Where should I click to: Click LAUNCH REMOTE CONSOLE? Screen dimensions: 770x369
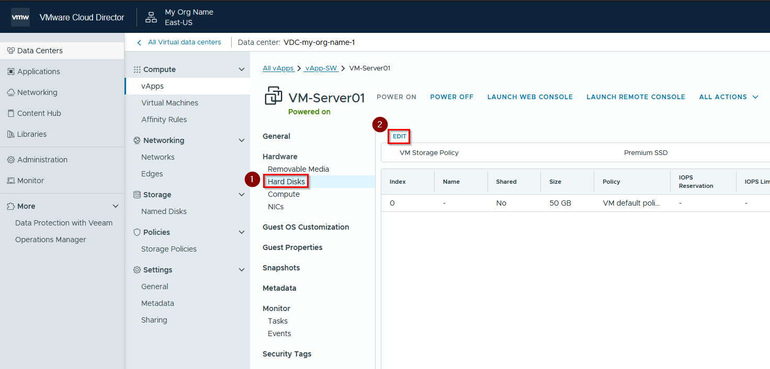(636, 97)
